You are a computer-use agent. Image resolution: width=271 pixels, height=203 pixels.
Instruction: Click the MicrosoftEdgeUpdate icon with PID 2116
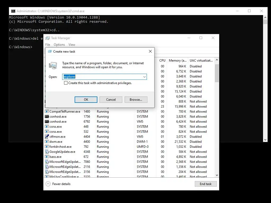click(x=47, y=167)
